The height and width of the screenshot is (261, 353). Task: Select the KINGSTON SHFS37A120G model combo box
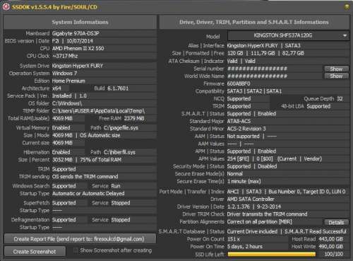click(288, 35)
